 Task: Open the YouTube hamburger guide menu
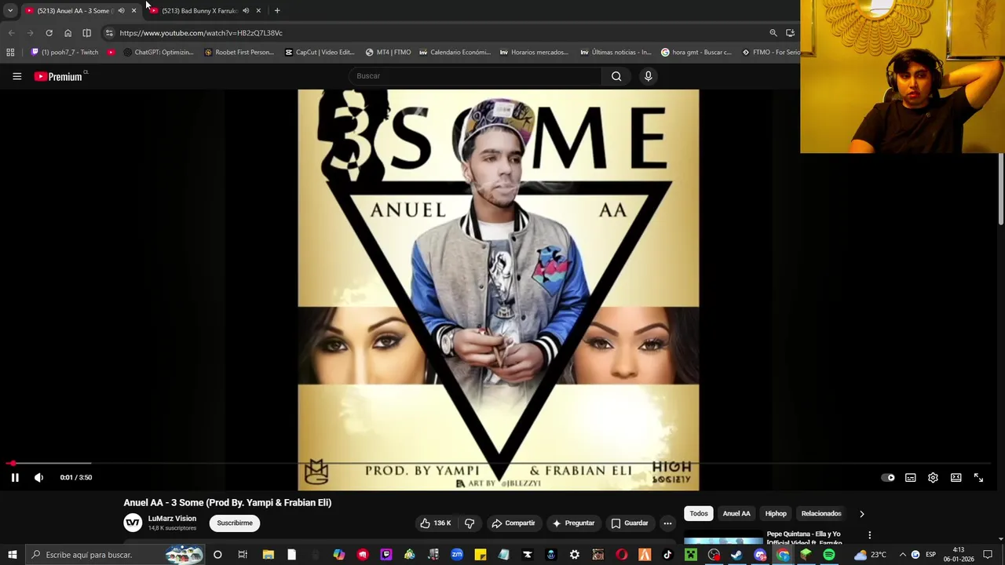pos(16,76)
